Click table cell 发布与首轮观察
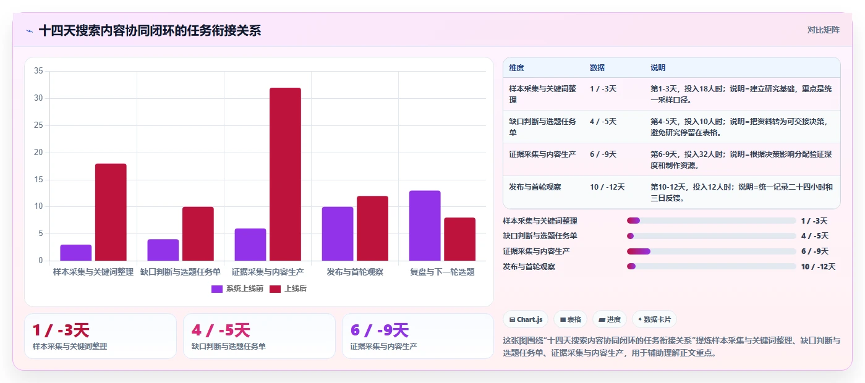This screenshot has height=383, width=865. click(x=543, y=192)
